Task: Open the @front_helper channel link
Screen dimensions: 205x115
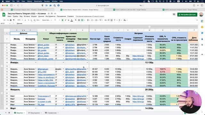Action: [x=43, y=56]
